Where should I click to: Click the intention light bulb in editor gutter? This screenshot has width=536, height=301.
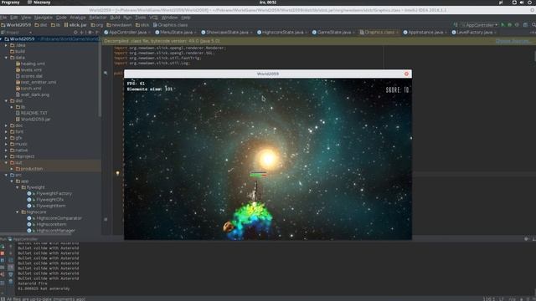tap(117, 173)
